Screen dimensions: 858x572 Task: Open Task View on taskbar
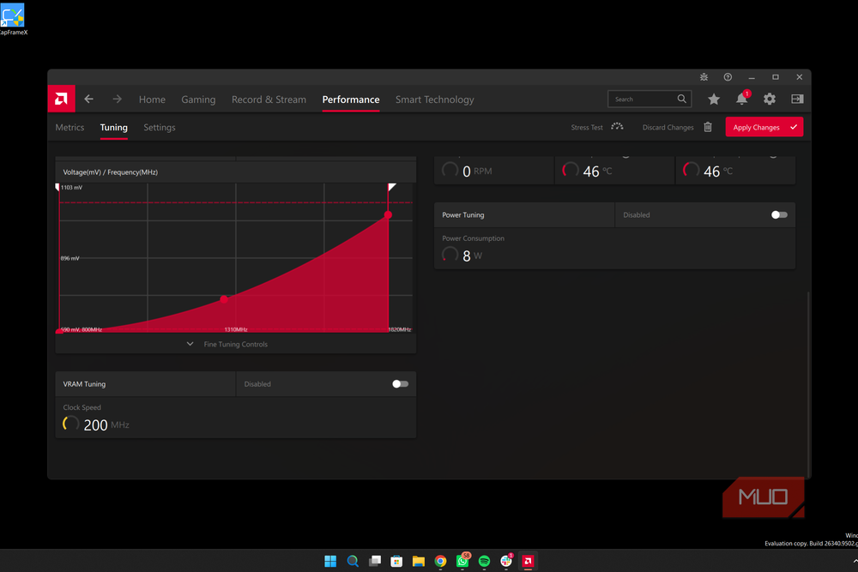pos(375,561)
